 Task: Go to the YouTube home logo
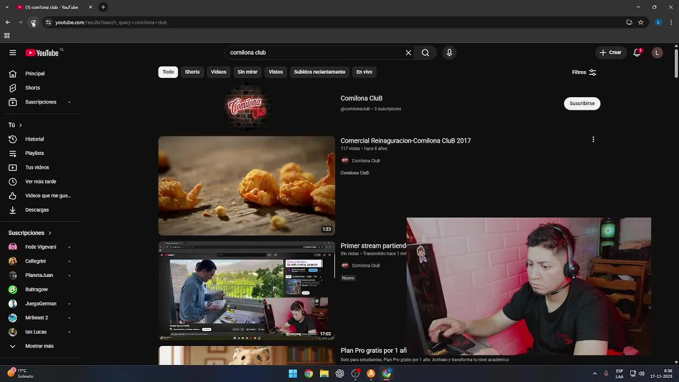[42, 53]
